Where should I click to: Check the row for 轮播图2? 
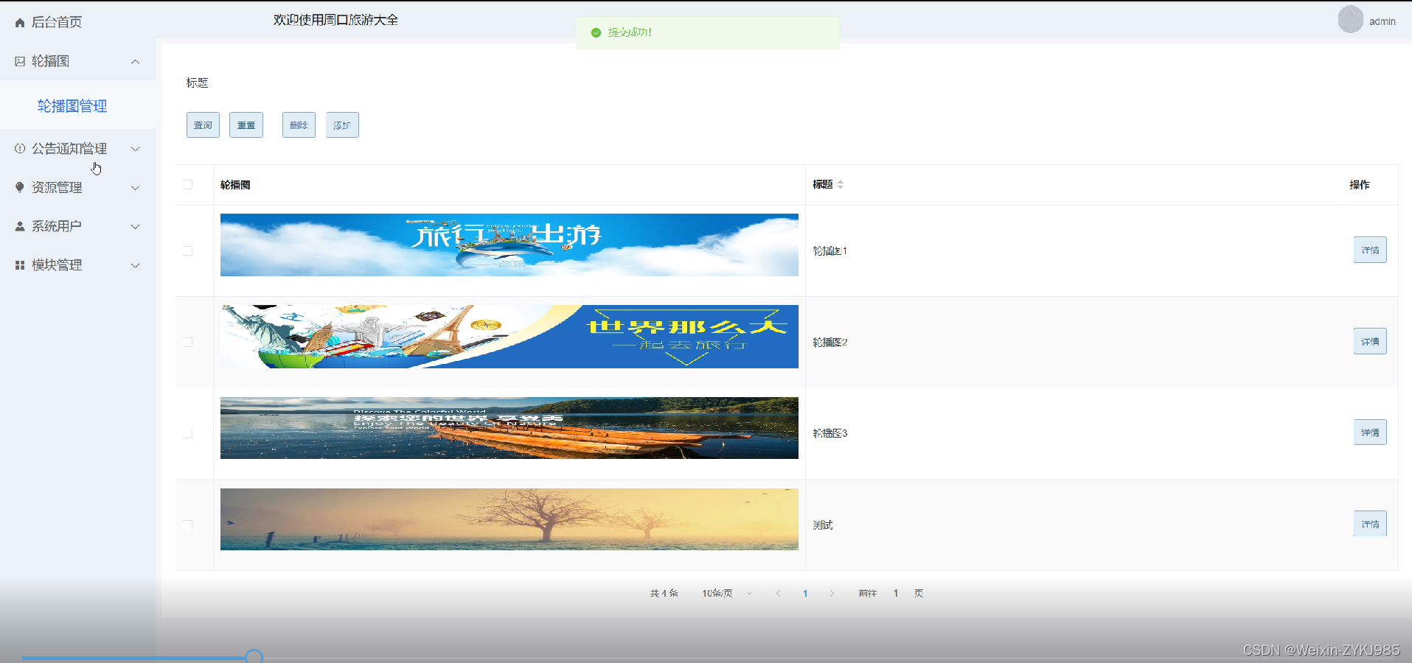pos(187,342)
